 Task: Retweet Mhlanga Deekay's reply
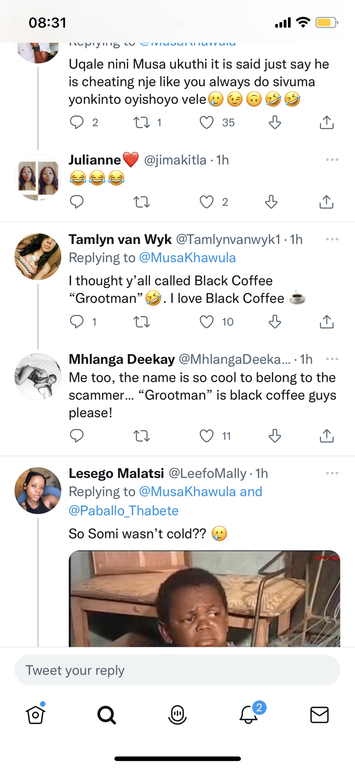[x=142, y=436]
